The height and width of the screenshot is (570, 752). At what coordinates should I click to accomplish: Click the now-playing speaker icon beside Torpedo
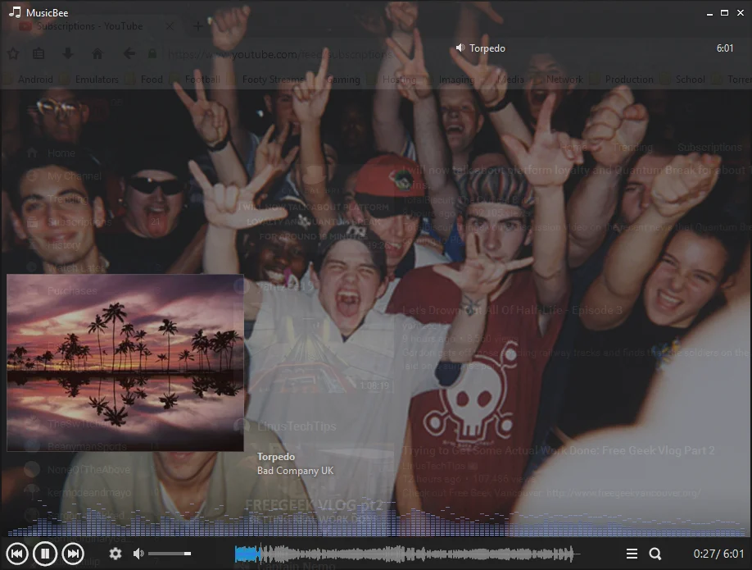[x=460, y=48]
